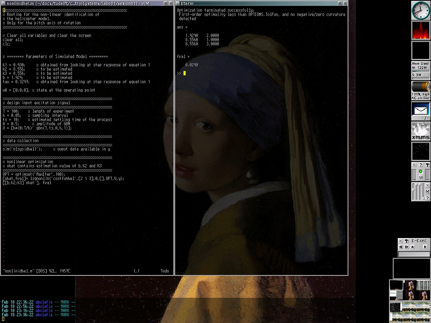This screenshot has height=323, width=431.
Task: Click the 'clear all;' line in VIM
Action: pos(13,40)
